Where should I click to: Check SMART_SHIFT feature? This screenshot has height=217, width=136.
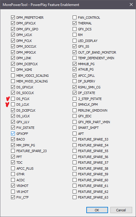[75, 128]
